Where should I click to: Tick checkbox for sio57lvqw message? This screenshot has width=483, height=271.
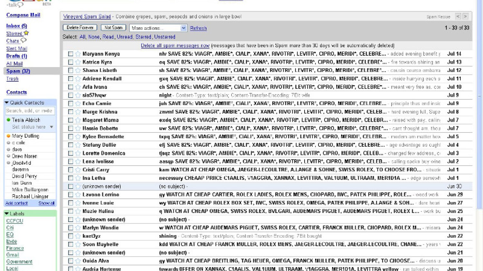(71, 95)
